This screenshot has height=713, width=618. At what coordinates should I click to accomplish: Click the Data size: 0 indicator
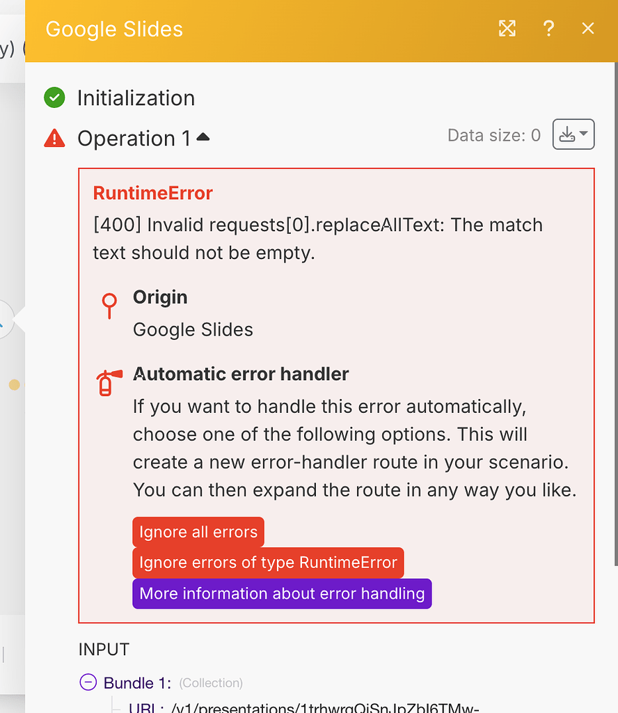[493, 136]
